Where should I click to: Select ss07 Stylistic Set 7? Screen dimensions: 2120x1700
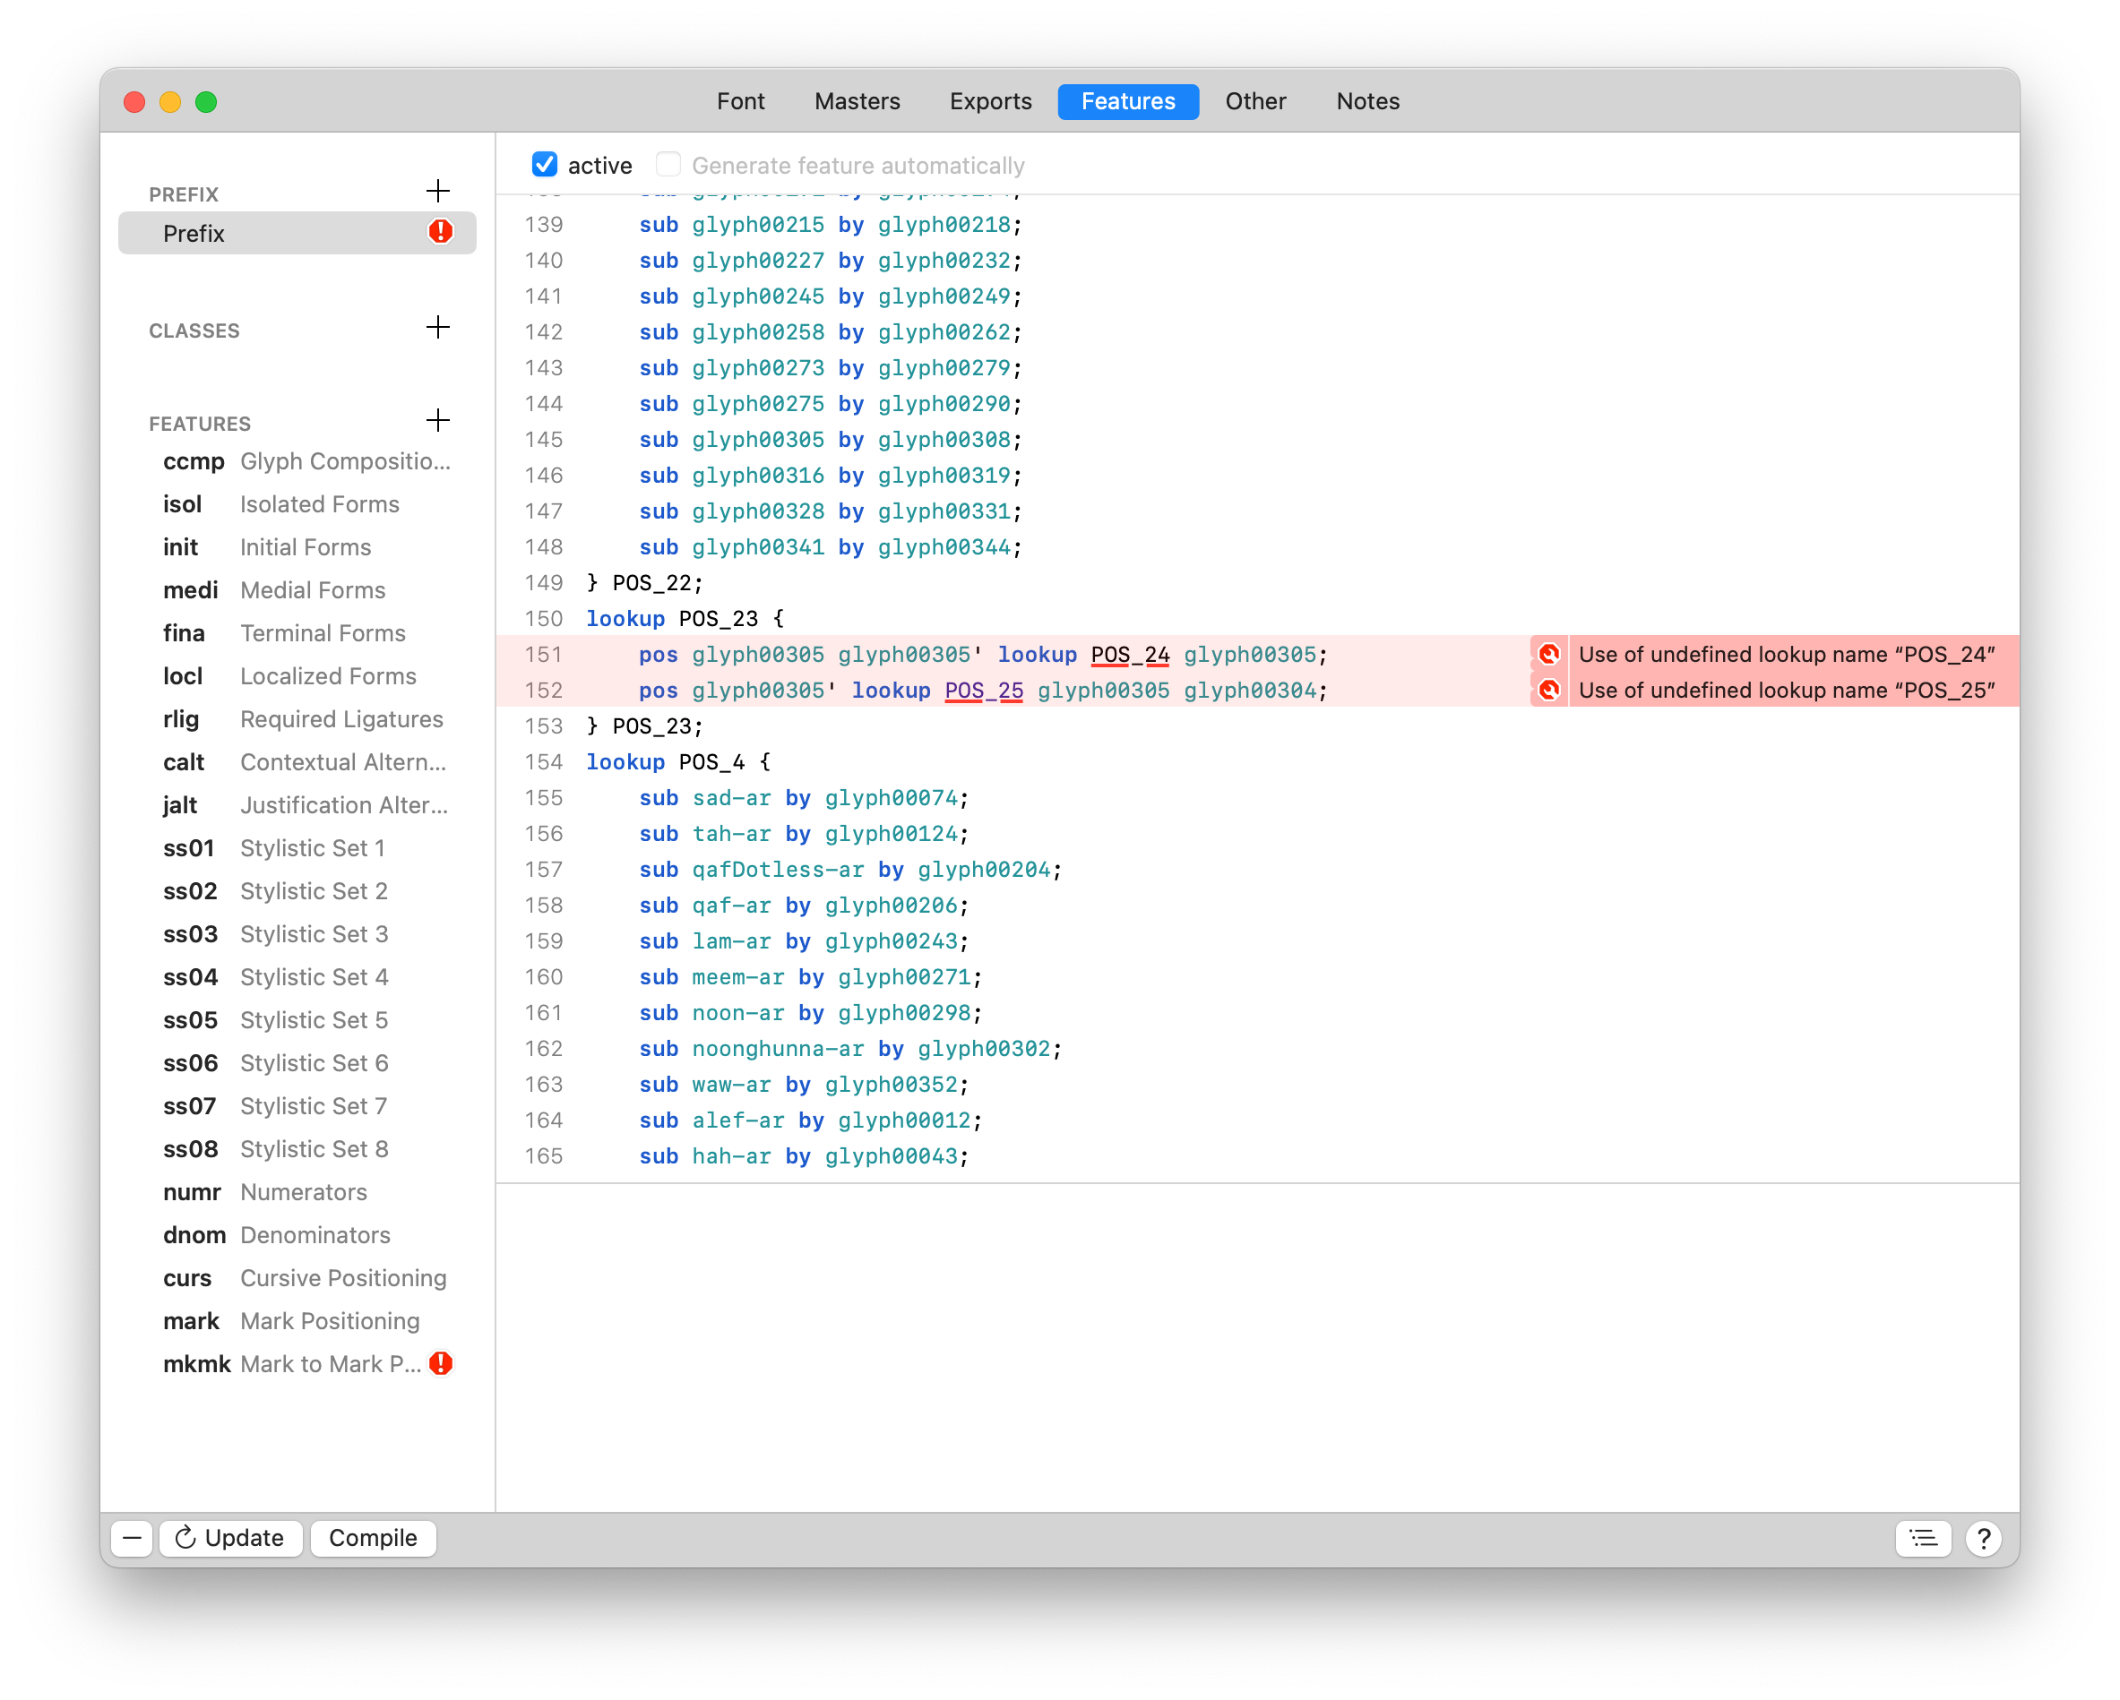(297, 1106)
